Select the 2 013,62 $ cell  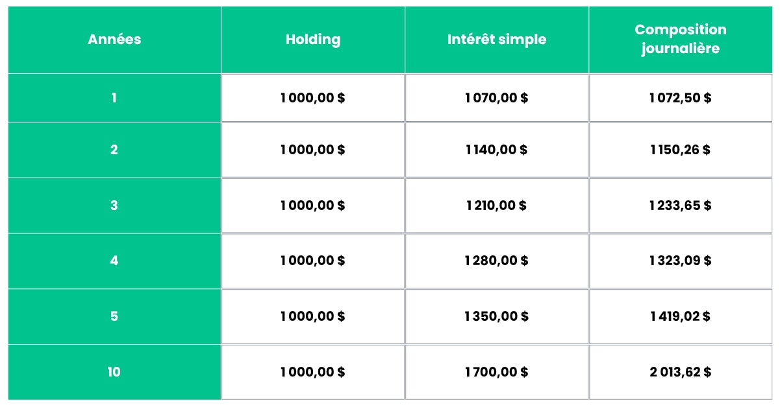pos(680,372)
